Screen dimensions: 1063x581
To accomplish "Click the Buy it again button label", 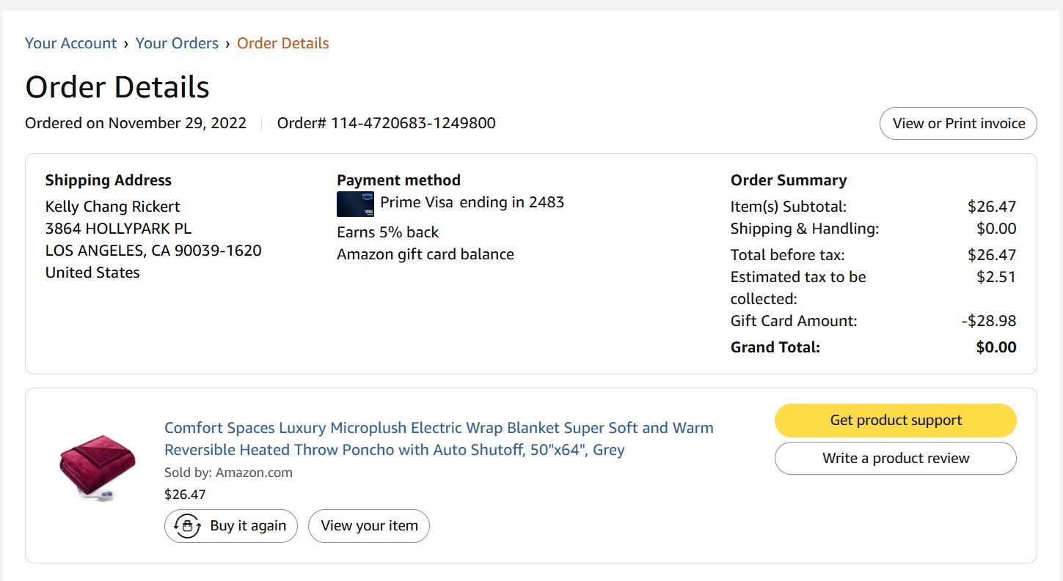I will (248, 526).
